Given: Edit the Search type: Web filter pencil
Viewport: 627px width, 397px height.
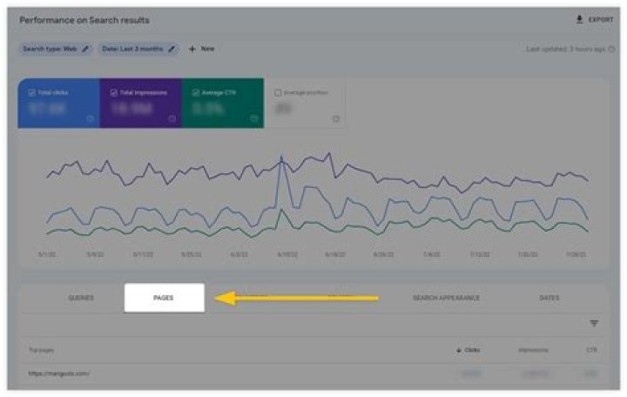Looking at the screenshot, I should pos(85,49).
